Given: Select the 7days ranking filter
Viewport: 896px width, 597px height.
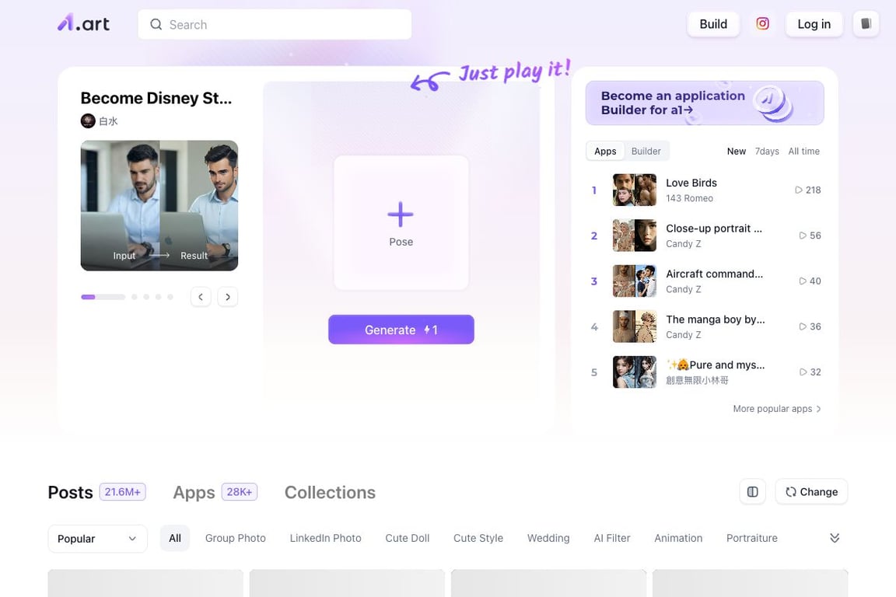Looking at the screenshot, I should point(767,152).
